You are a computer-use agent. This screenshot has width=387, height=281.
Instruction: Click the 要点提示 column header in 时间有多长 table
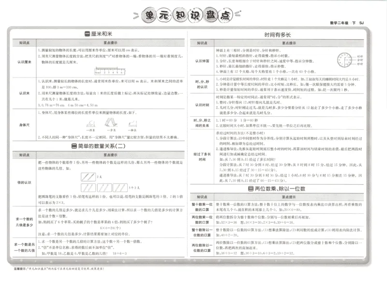tap(289, 43)
